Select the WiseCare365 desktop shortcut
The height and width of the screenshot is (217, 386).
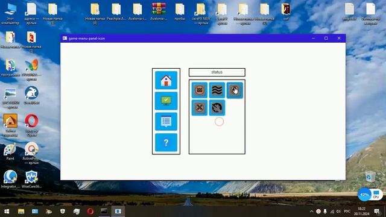tap(31, 179)
